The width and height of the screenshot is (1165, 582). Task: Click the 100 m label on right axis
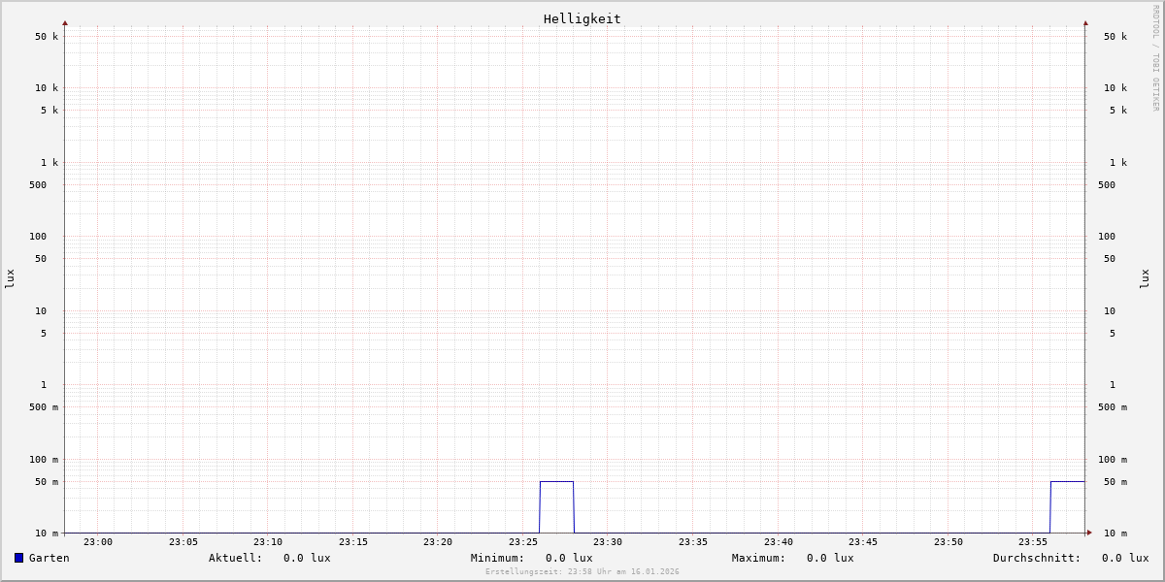pos(1113,460)
